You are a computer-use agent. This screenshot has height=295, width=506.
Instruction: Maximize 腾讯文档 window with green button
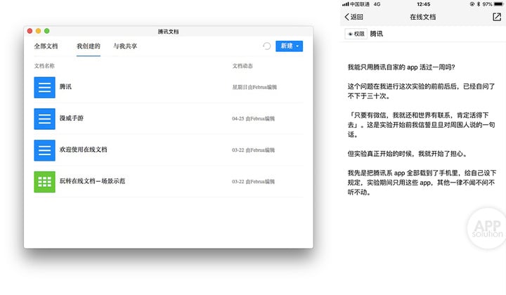(47, 31)
